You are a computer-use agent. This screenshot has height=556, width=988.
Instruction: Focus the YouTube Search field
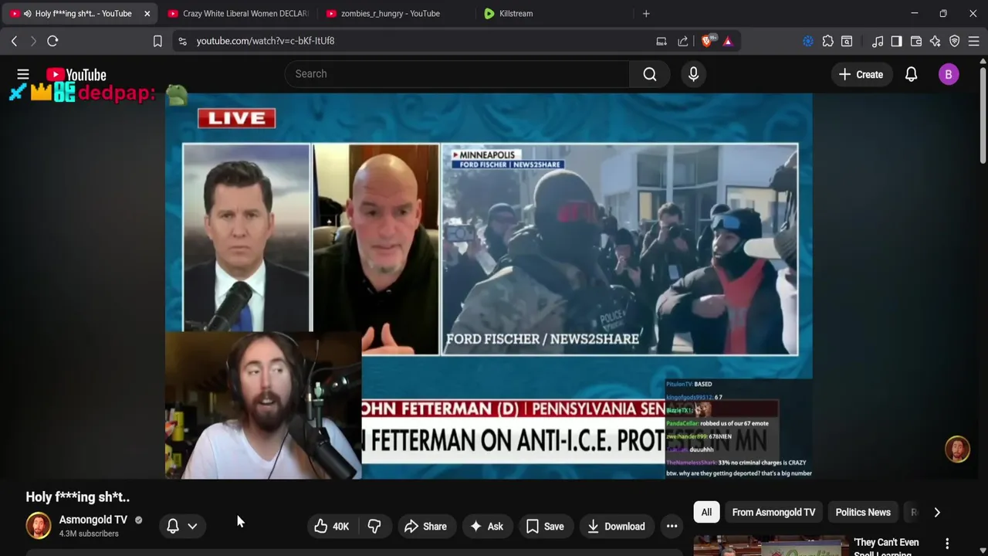pyautogui.click(x=457, y=74)
